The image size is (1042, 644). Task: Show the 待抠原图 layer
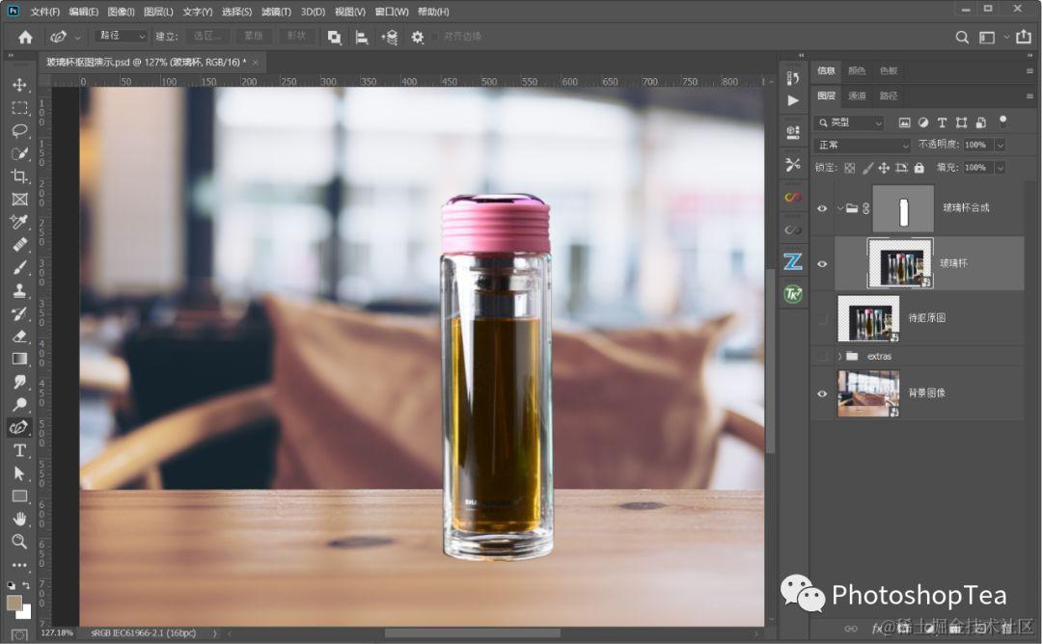(822, 319)
